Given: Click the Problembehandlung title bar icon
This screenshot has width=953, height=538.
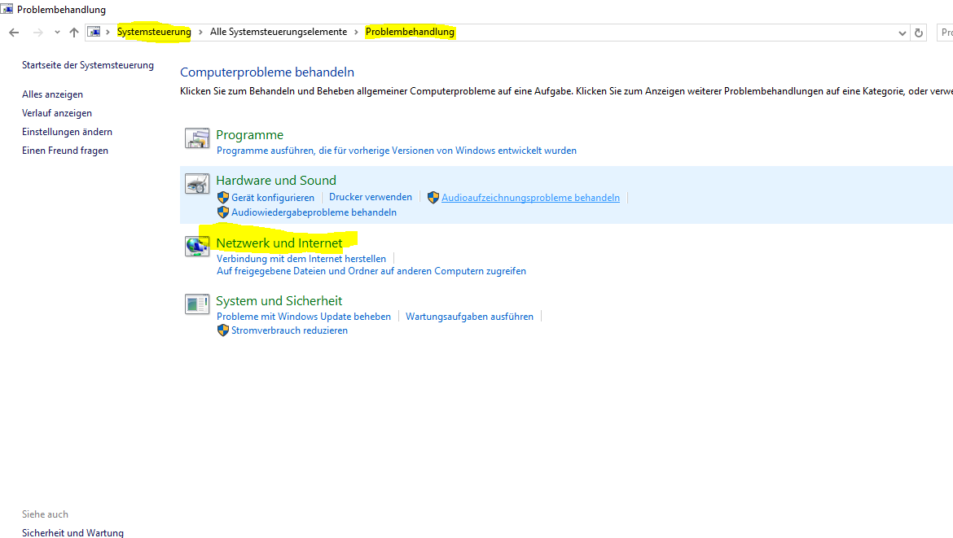Looking at the screenshot, I should click(x=7, y=8).
